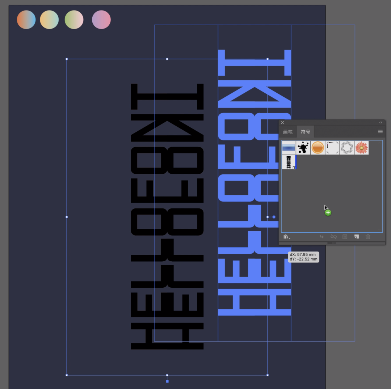This screenshot has width=391, height=389.
Task: Open Symbol Options icon in panel footer
Action: coord(345,237)
